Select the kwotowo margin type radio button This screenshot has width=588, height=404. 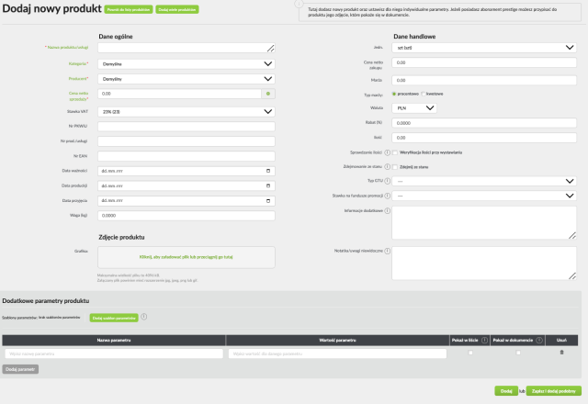[x=424, y=94]
